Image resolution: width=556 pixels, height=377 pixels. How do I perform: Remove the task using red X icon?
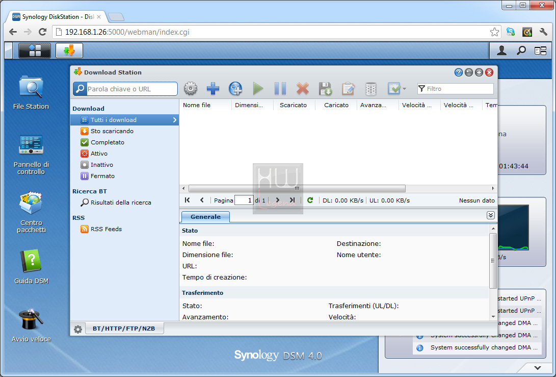coord(303,88)
